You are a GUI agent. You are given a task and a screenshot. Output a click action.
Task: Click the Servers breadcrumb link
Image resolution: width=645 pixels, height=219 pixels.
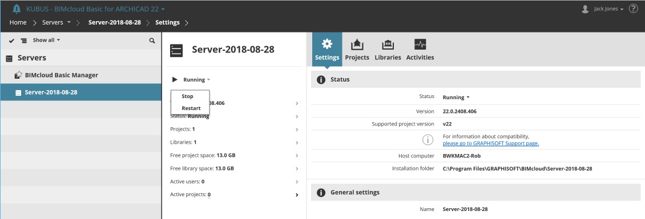point(53,22)
